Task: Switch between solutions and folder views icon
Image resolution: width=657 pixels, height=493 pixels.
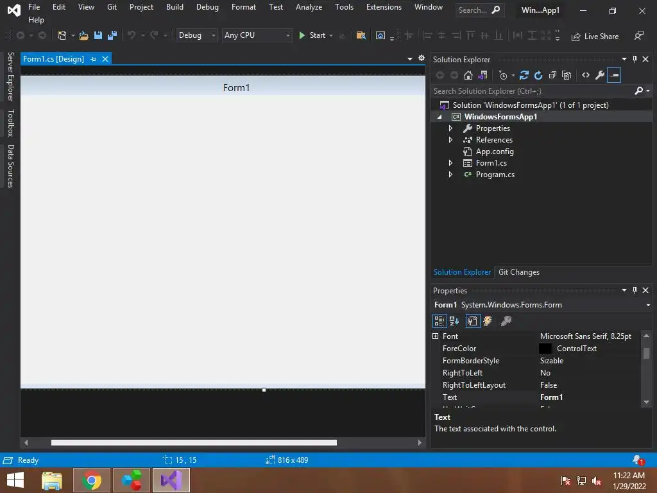Action: pos(482,76)
